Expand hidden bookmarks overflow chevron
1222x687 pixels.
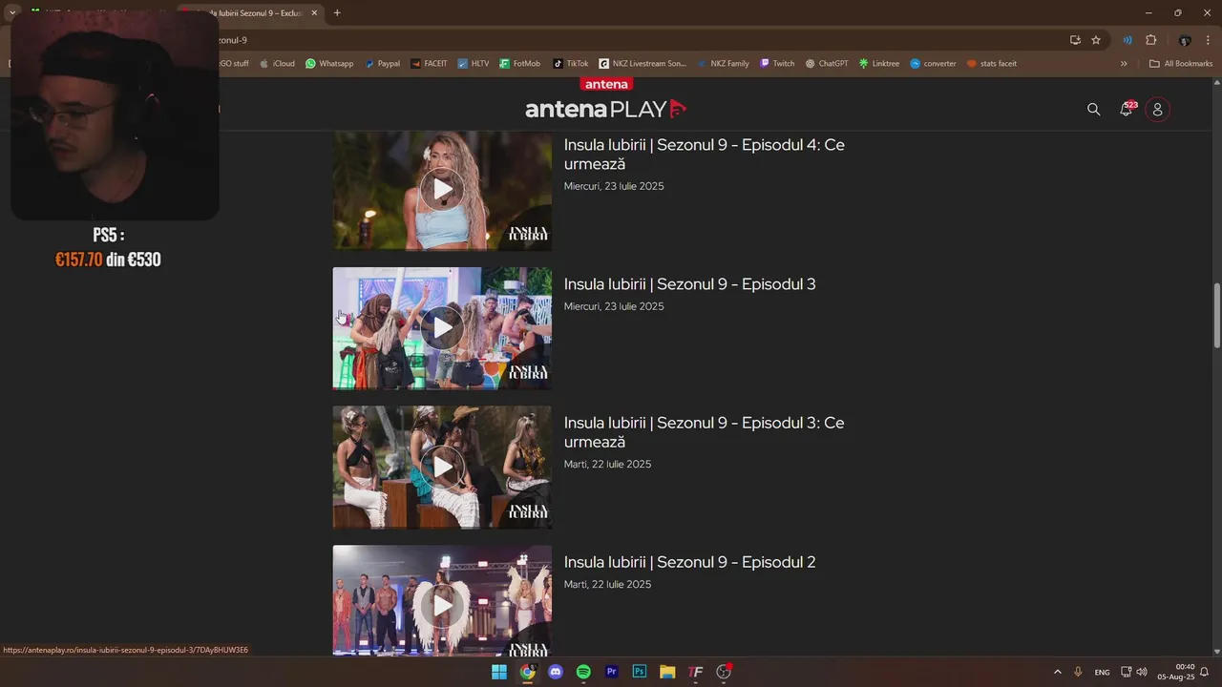(1124, 64)
